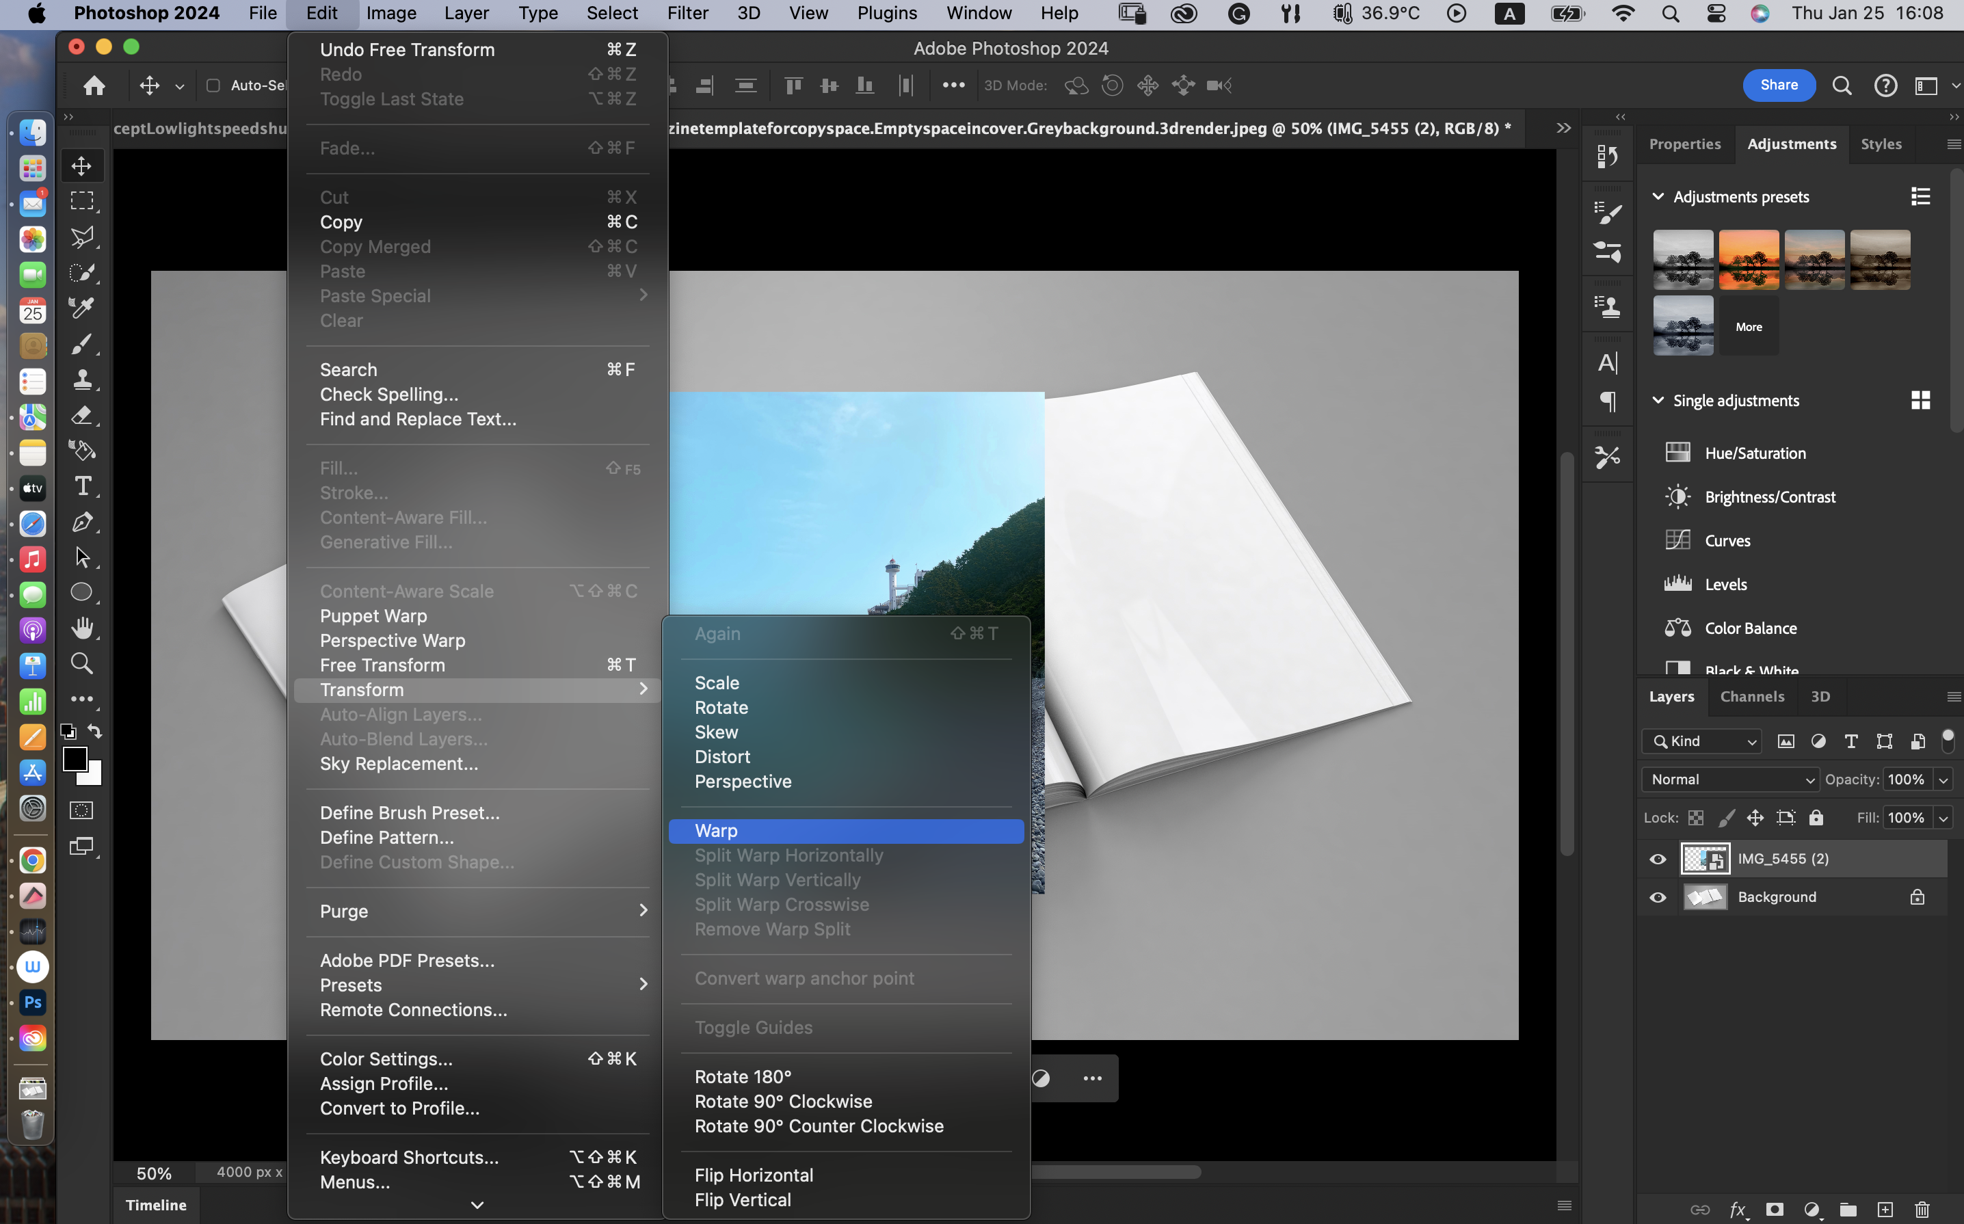Choose Warp from Transform submenu
The width and height of the screenshot is (1964, 1224).
pyautogui.click(x=716, y=831)
